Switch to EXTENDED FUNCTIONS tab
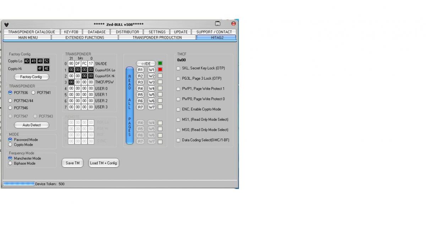 [x=85, y=37]
